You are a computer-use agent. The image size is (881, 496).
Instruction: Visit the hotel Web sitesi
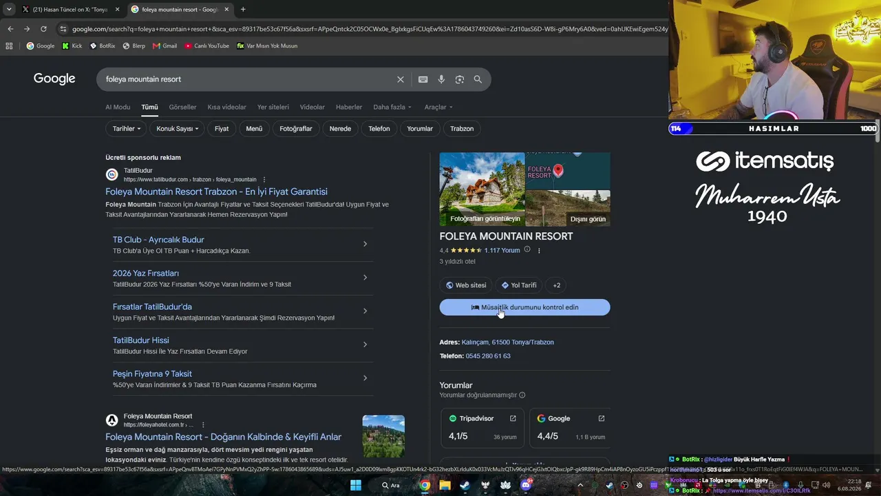point(466,285)
